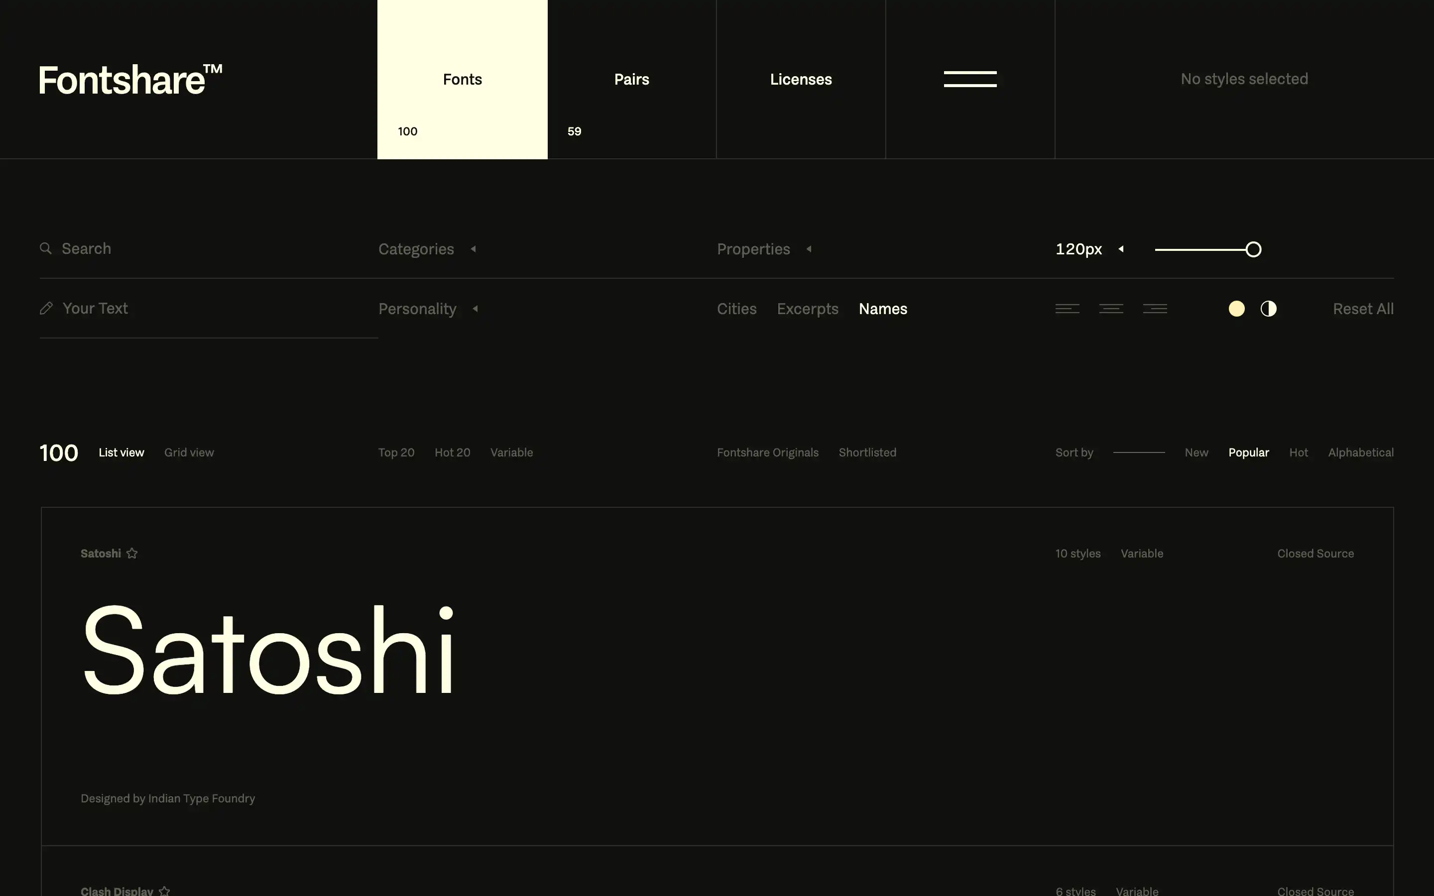Expand the Personality dropdown
1434x896 pixels.
428,309
